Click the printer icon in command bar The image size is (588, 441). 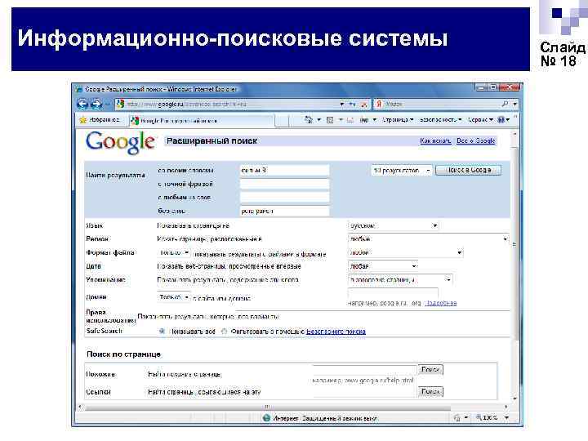[363, 120]
